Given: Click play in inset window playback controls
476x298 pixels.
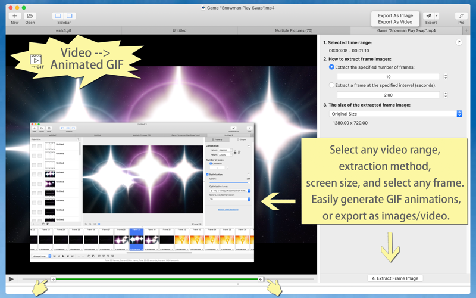Looking at the screenshot, I should 63,256.
